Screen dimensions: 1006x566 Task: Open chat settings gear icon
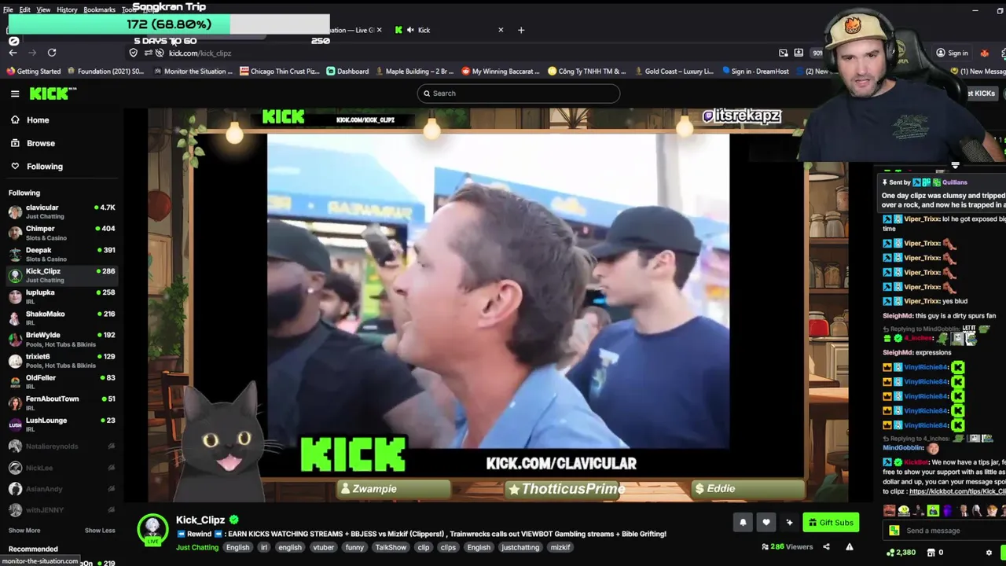click(989, 553)
